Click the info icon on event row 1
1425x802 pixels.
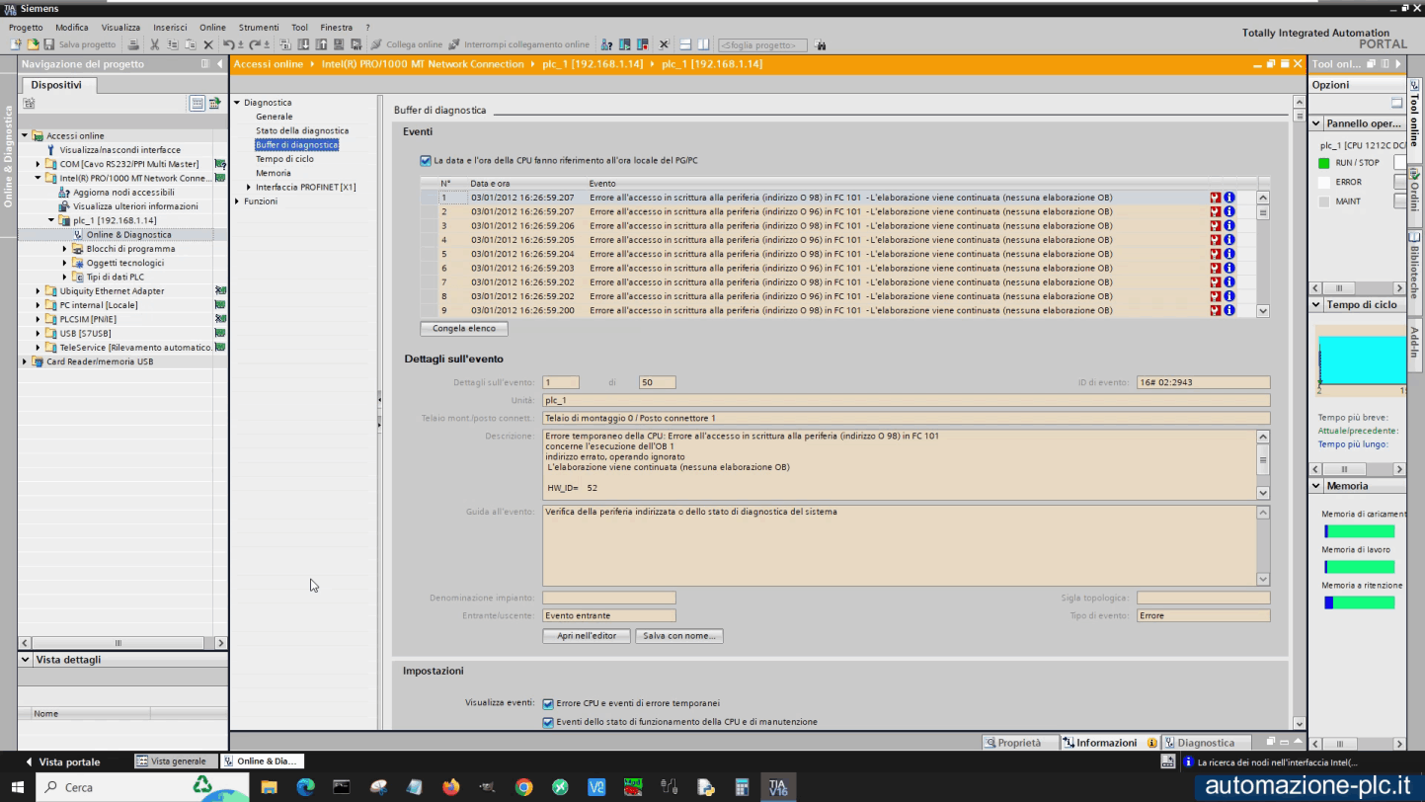click(1229, 198)
